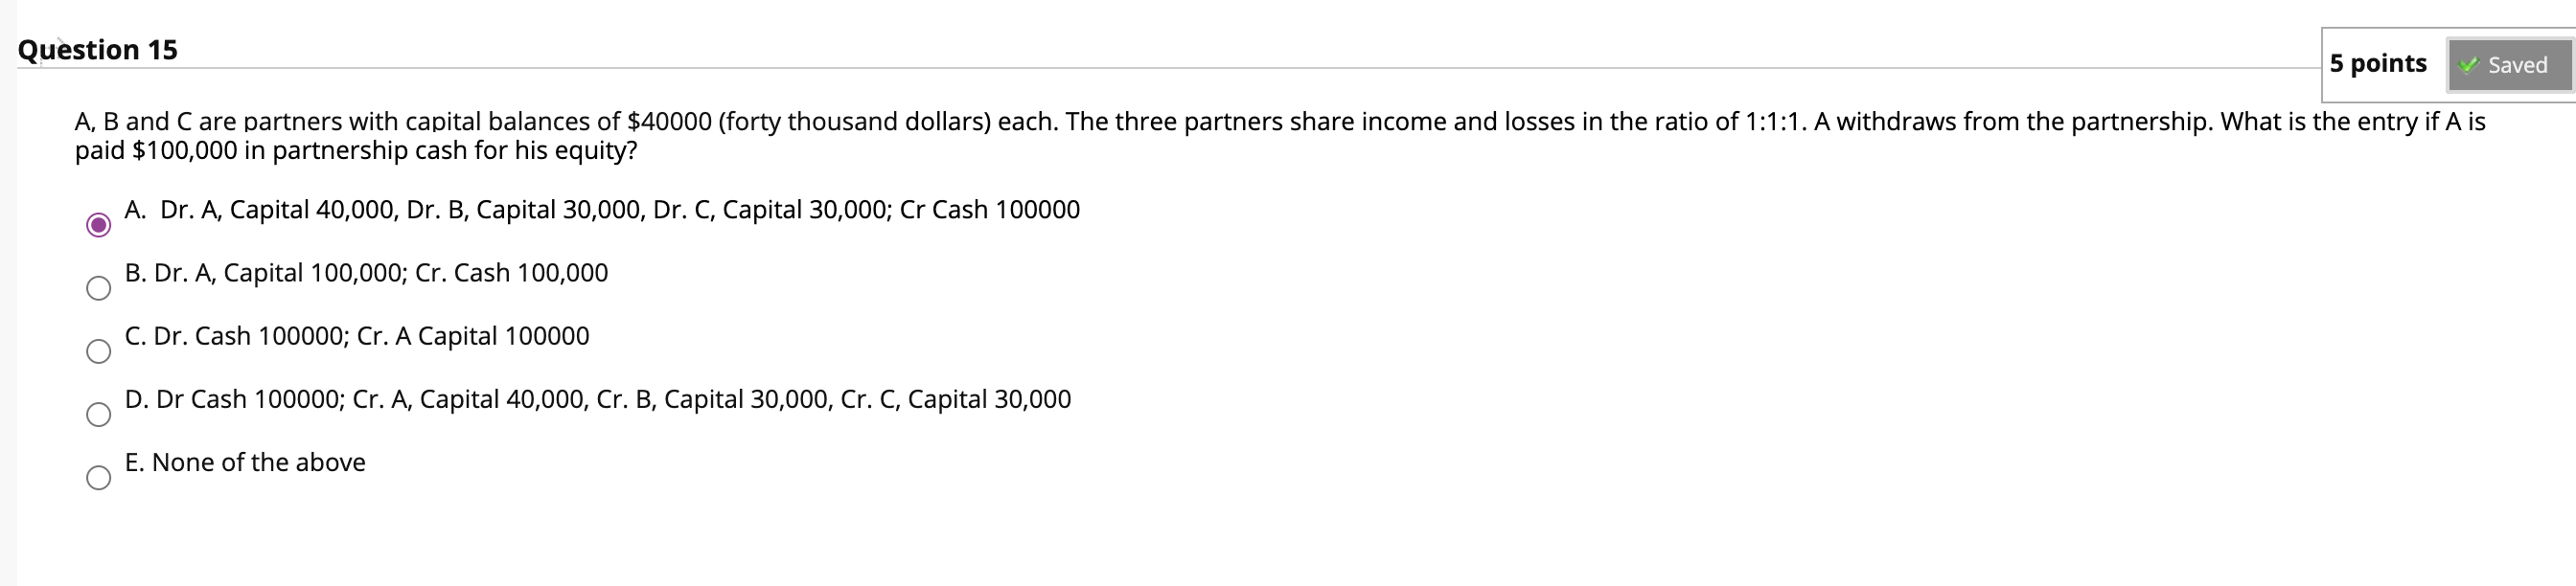Click inside the points box
This screenshot has height=586, width=2576.
(2377, 63)
